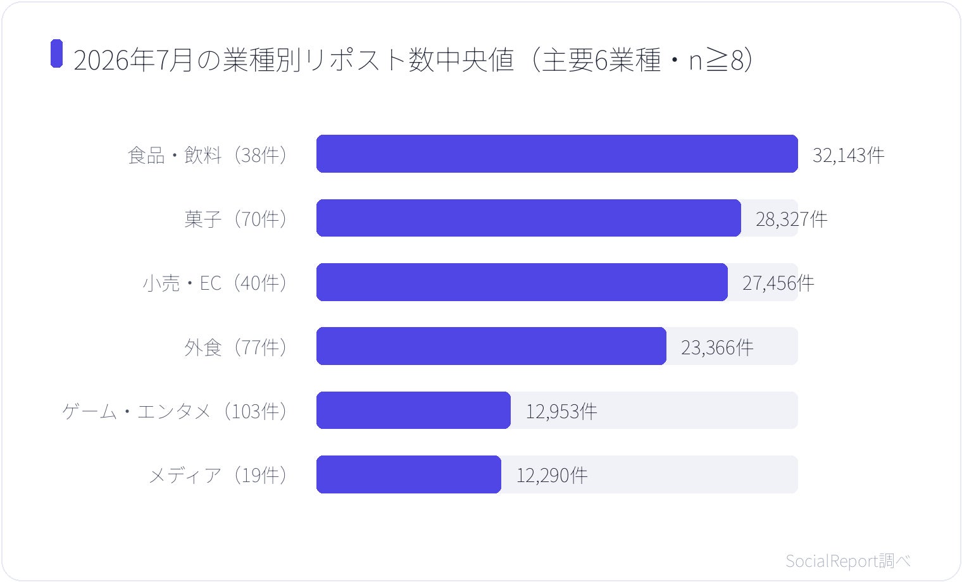This screenshot has height=582, width=962.
Task: Click the ゲーム・エンタメ purple bar
Action: [413, 410]
